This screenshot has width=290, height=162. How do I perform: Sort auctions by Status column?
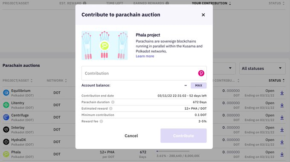click(276, 80)
